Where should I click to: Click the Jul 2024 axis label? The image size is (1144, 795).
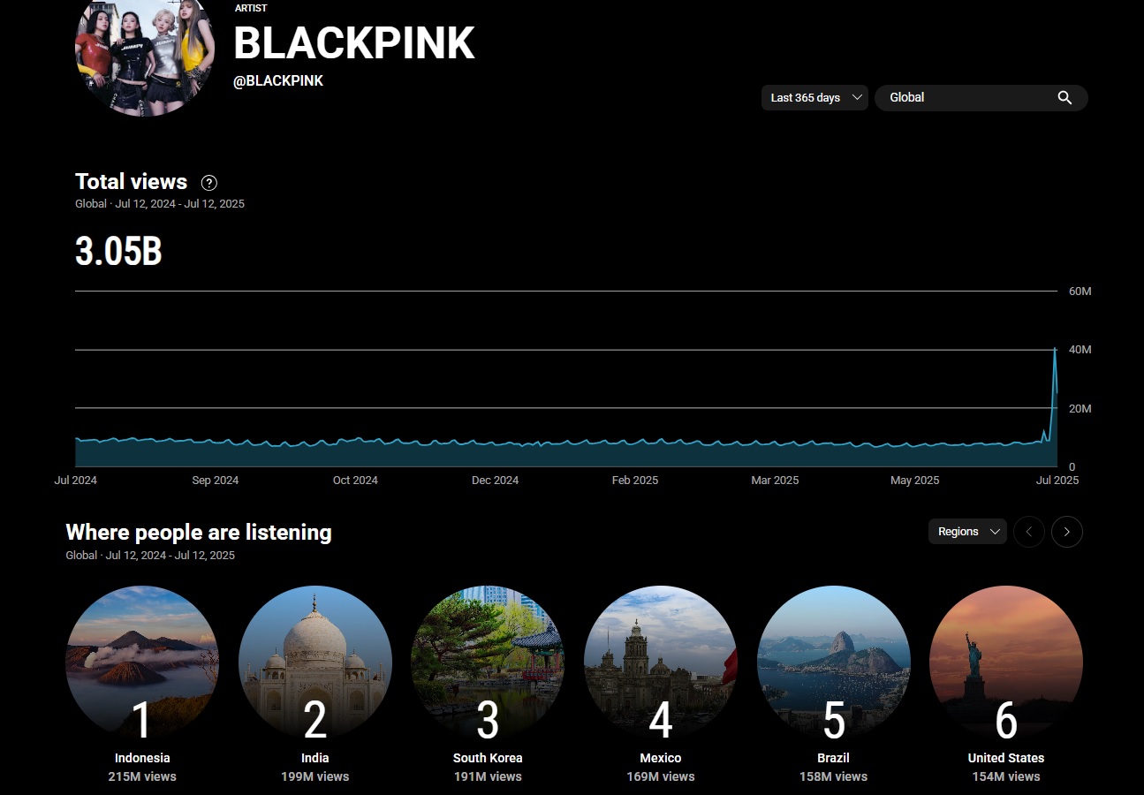(75, 481)
